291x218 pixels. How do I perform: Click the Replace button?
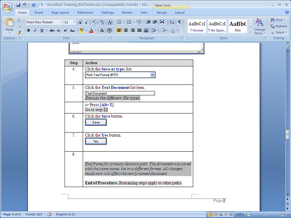pyautogui.click(x=279, y=26)
